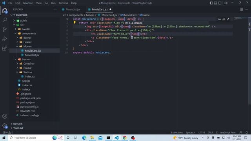Open the Source Control view

point(5,29)
